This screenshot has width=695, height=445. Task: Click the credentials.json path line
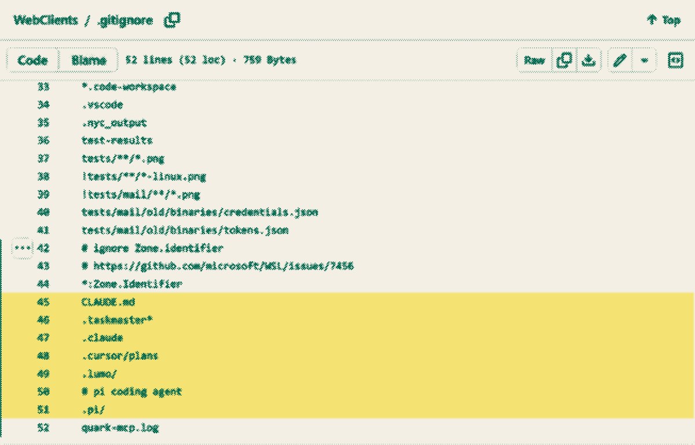200,213
